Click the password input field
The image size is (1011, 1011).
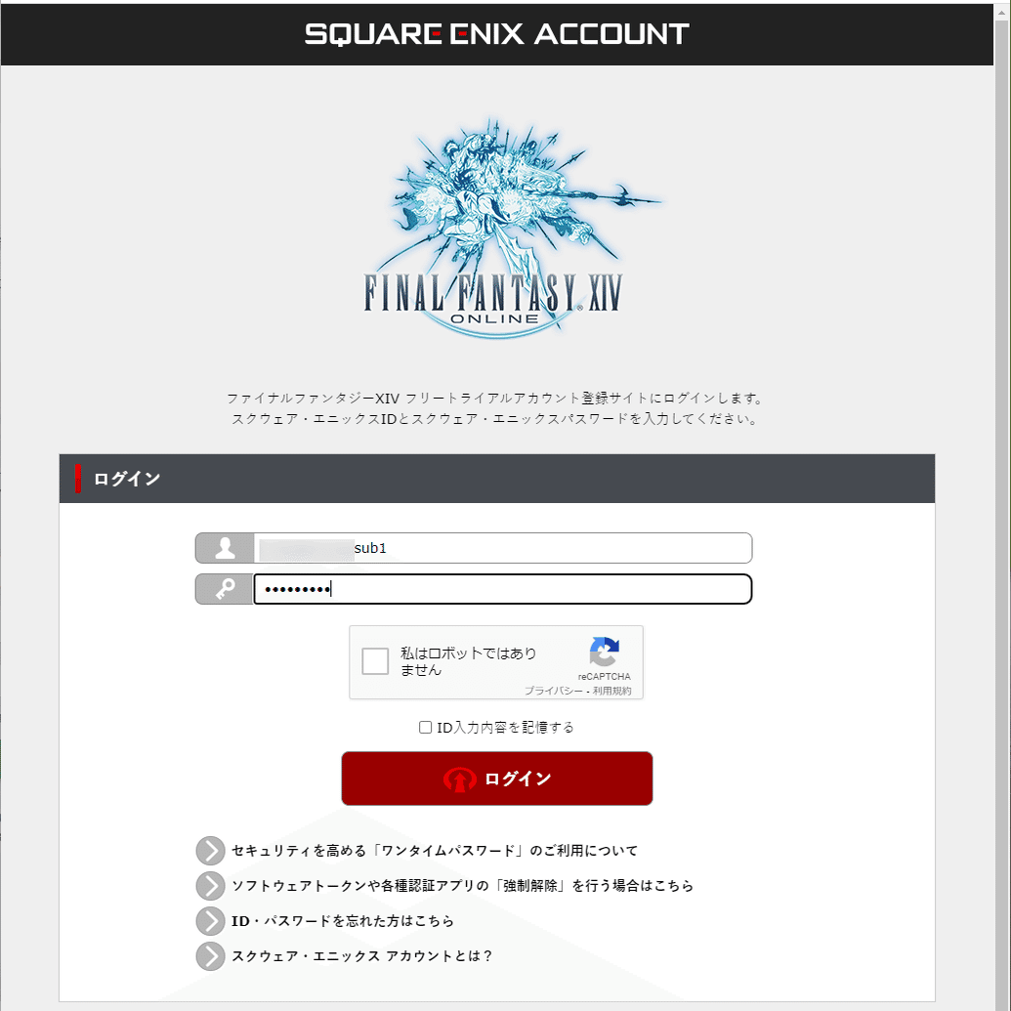(502, 589)
